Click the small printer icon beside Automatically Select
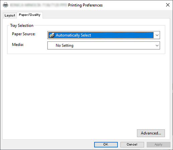 [x=52, y=35]
